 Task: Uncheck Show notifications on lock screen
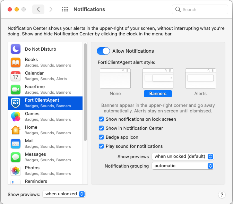coord(101,119)
